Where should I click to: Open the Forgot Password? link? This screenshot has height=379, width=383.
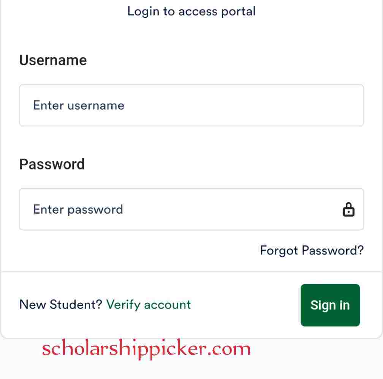click(312, 250)
